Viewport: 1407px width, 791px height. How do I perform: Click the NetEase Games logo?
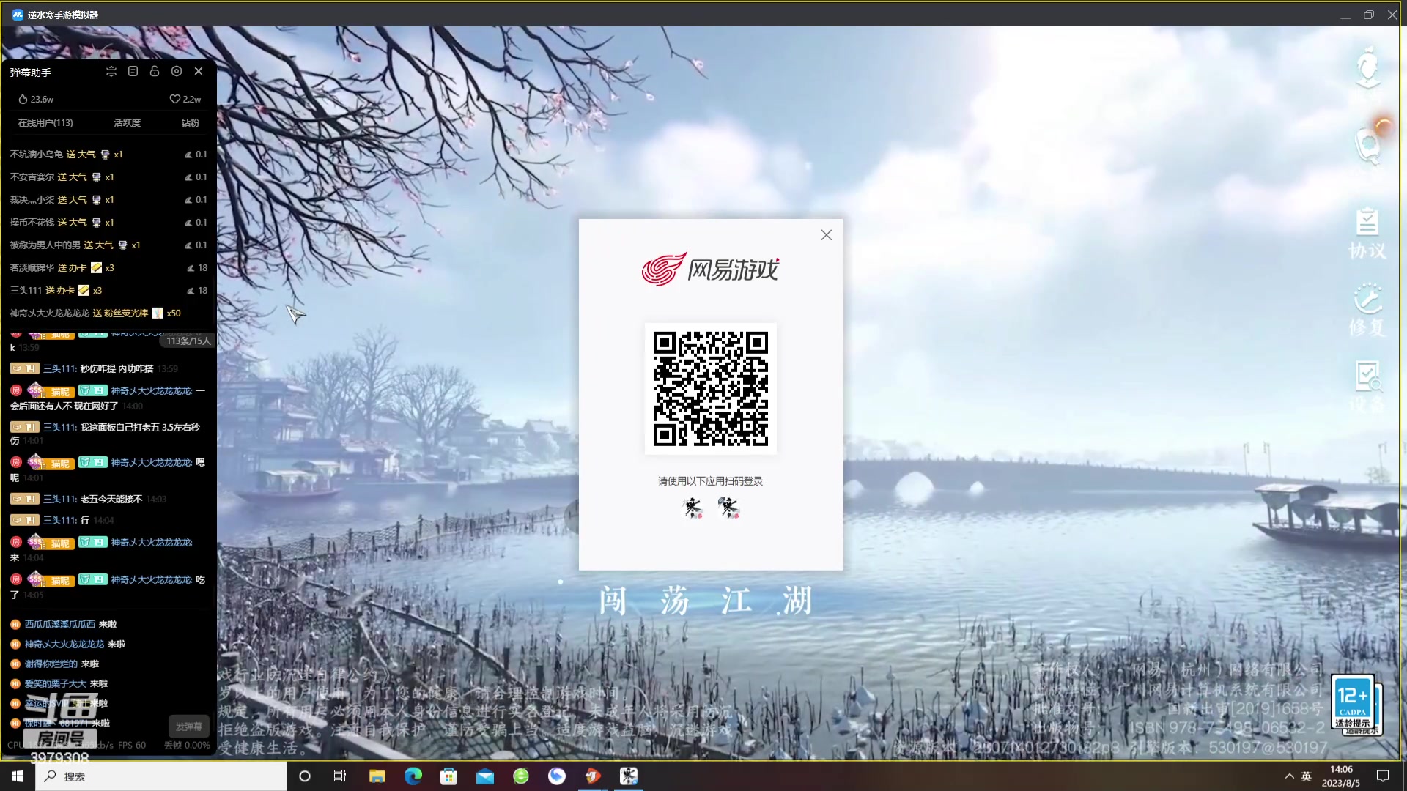coord(710,270)
